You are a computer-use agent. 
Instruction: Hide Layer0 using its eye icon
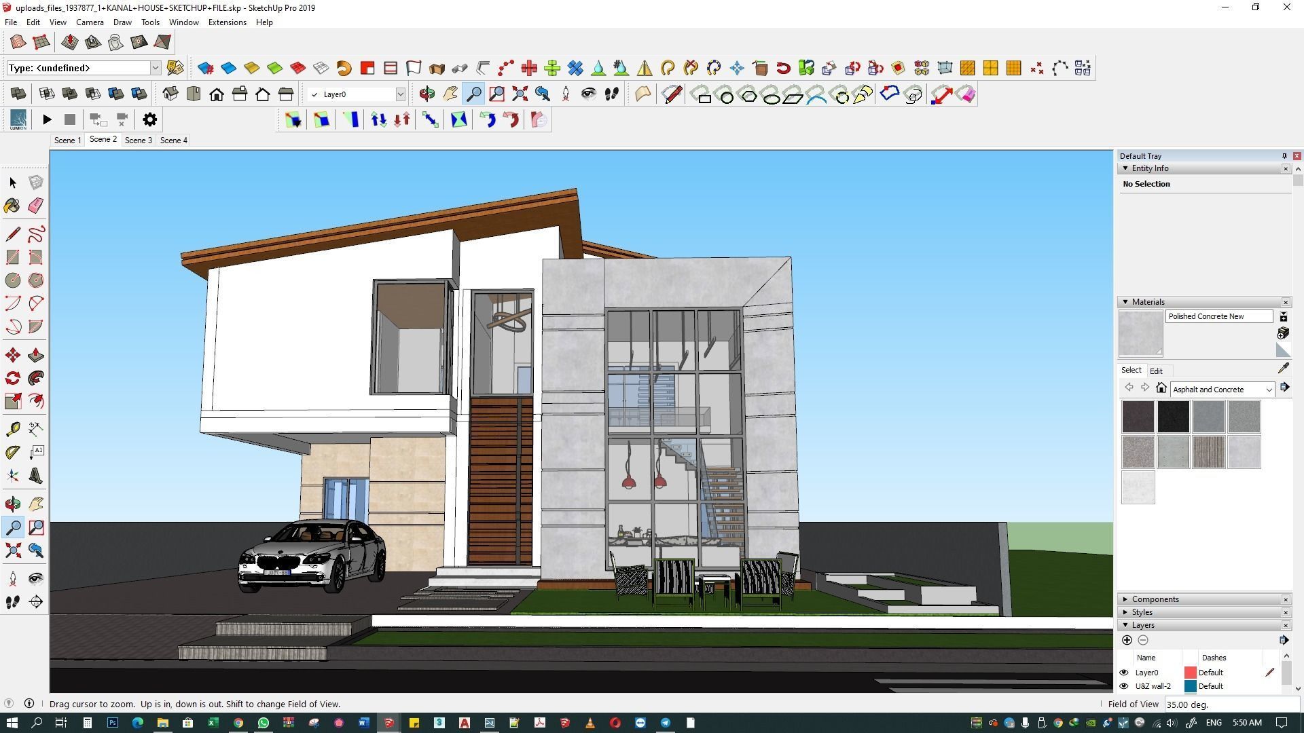1124,673
